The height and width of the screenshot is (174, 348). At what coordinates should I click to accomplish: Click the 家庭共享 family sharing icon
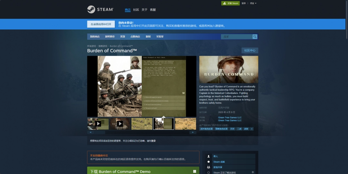tap(209, 167)
